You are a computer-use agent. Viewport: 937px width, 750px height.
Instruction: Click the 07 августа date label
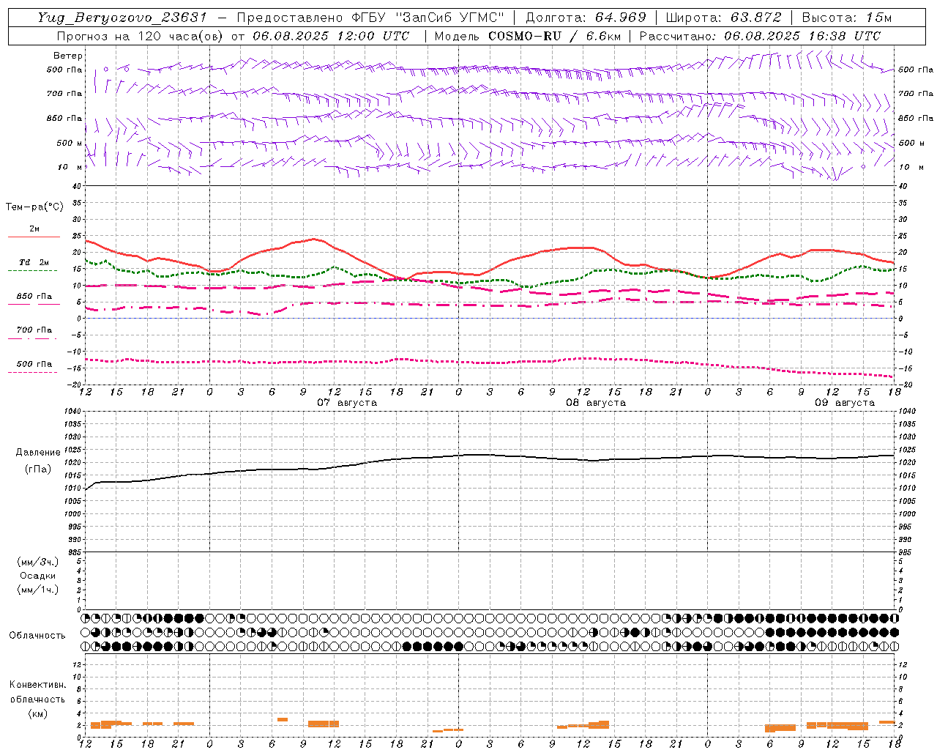347,403
